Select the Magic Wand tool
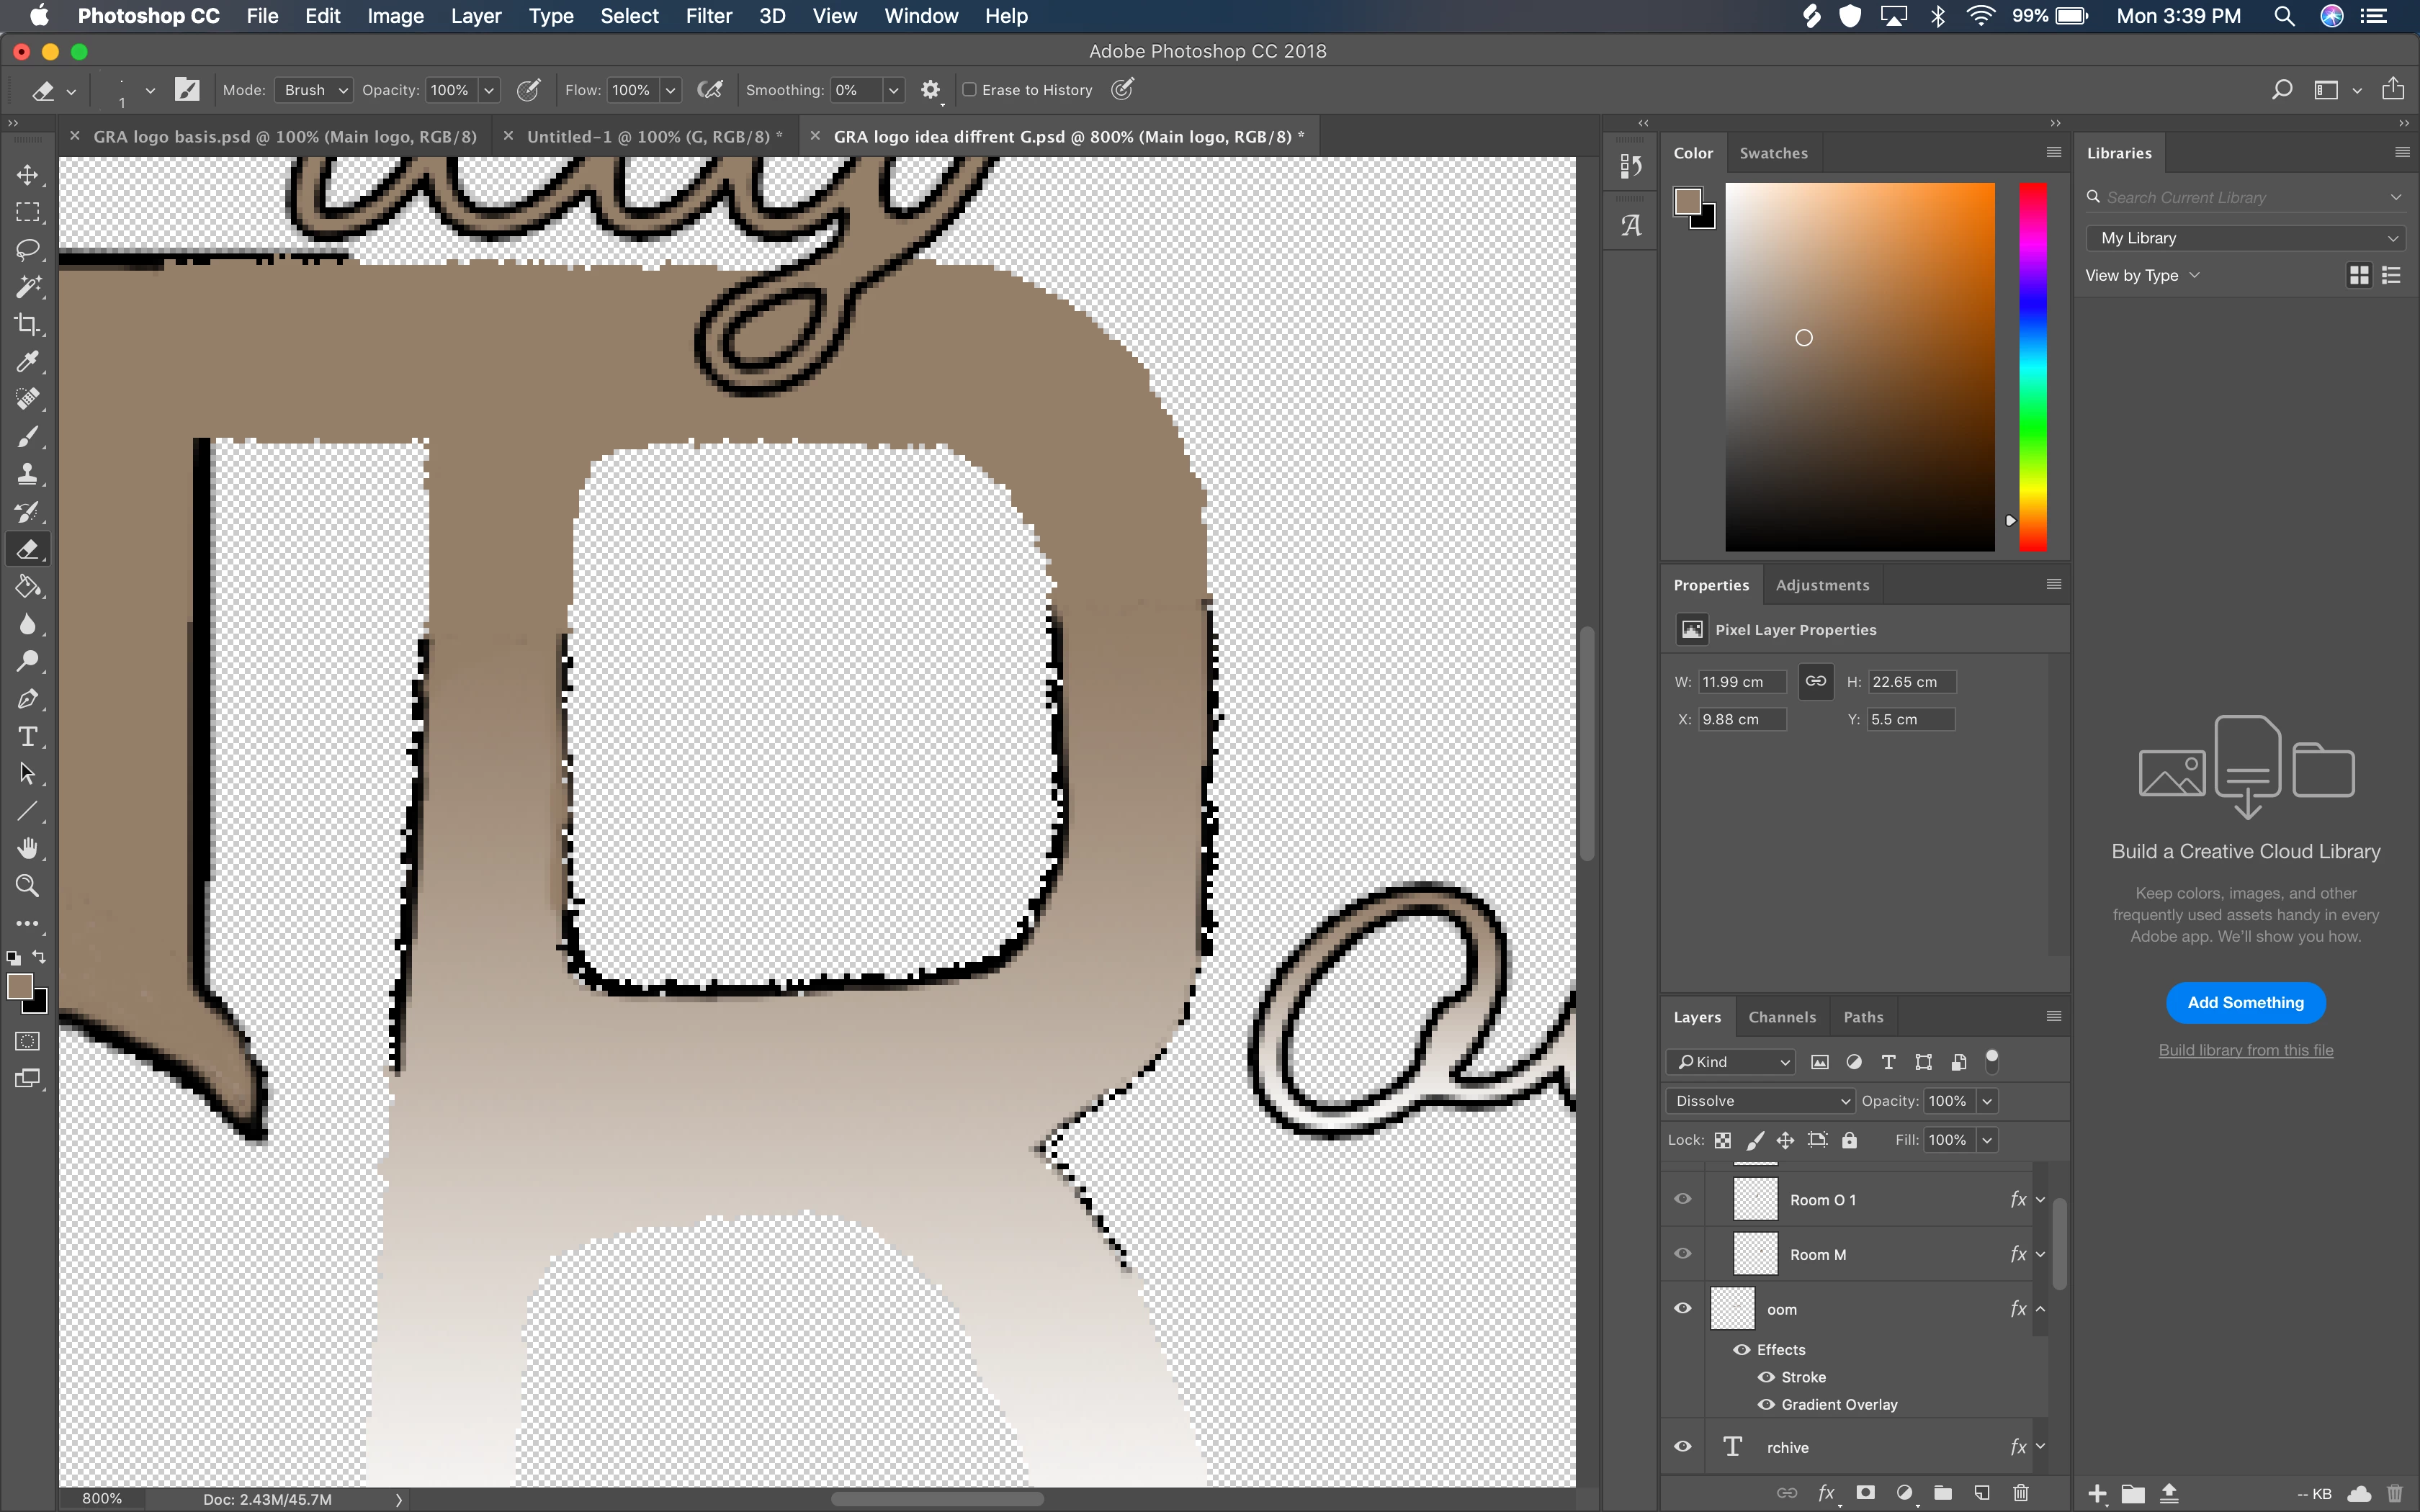 coord(27,287)
